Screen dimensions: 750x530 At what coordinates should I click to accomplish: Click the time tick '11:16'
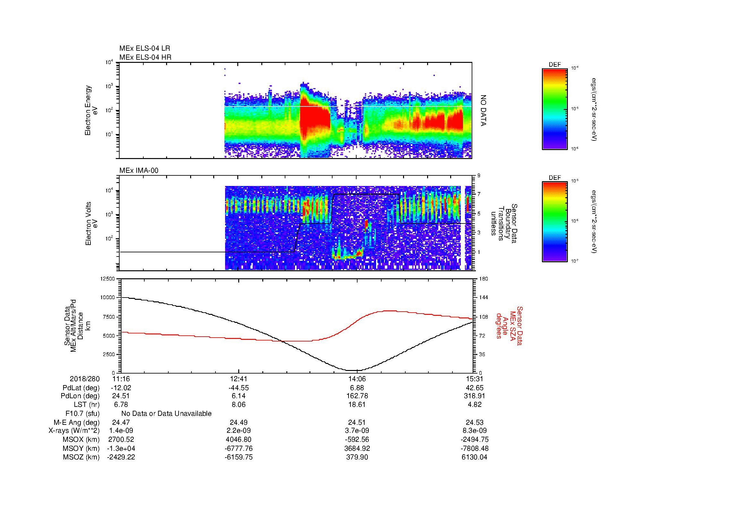click(x=121, y=379)
